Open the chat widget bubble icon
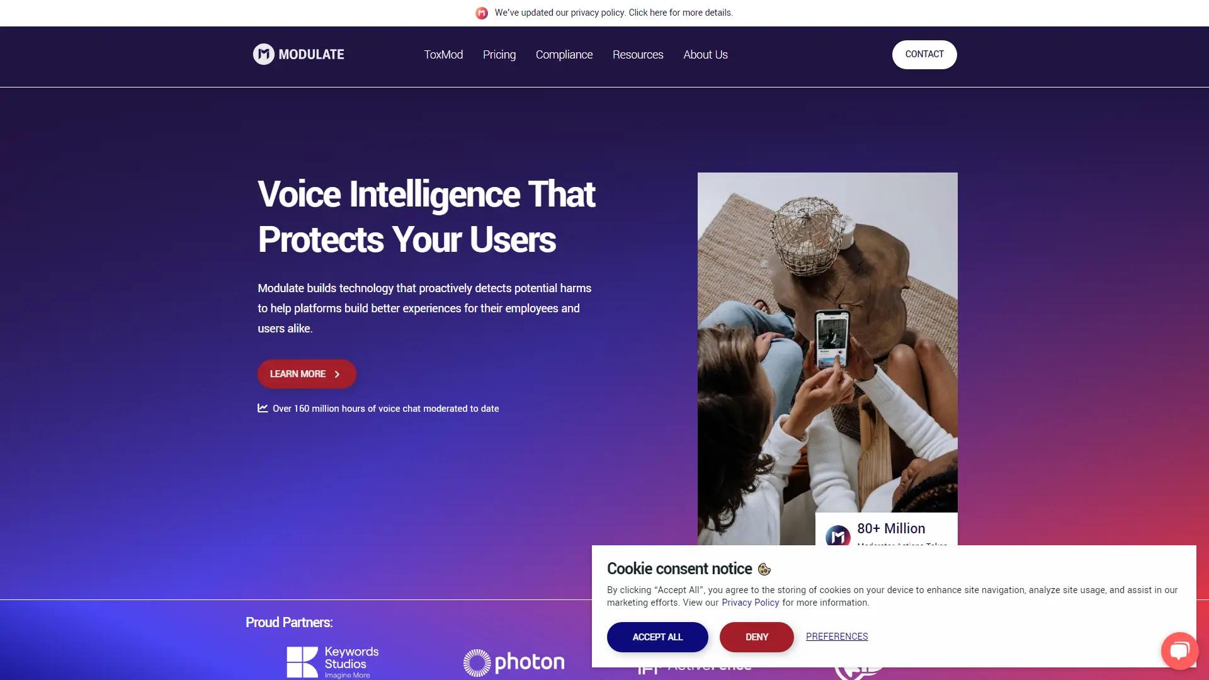 point(1179,650)
